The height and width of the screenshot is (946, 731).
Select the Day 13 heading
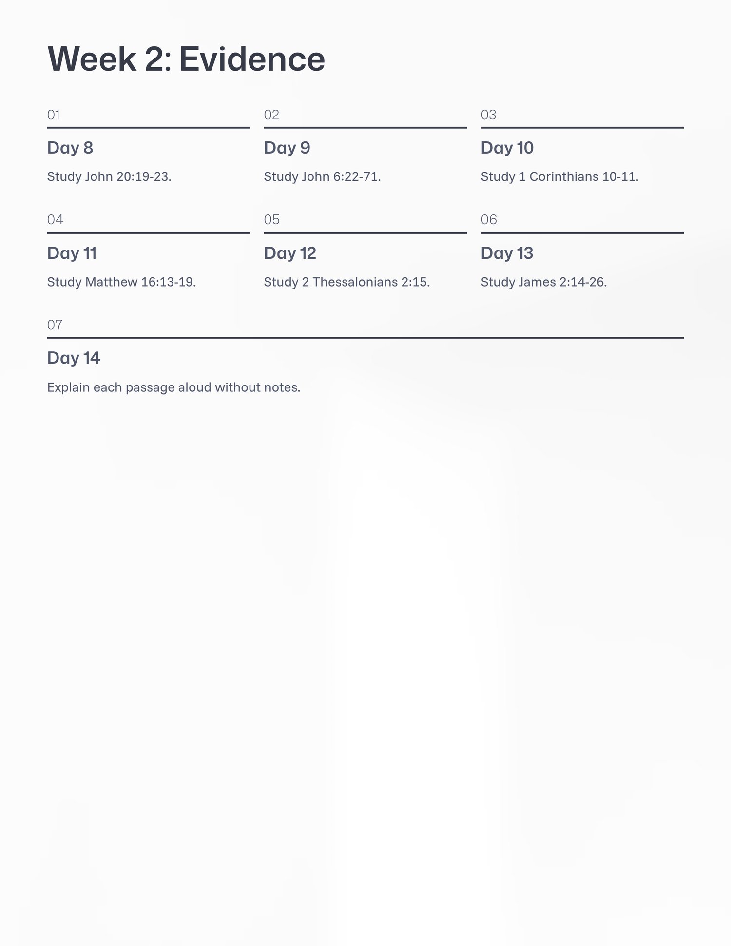click(507, 253)
